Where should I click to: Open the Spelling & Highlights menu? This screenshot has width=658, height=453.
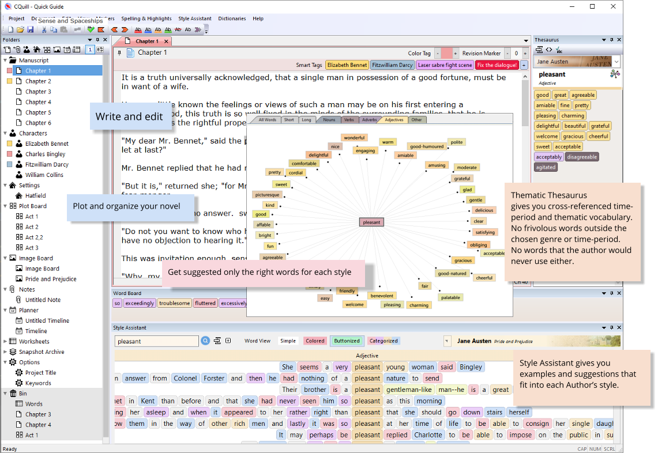click(146, 18)
